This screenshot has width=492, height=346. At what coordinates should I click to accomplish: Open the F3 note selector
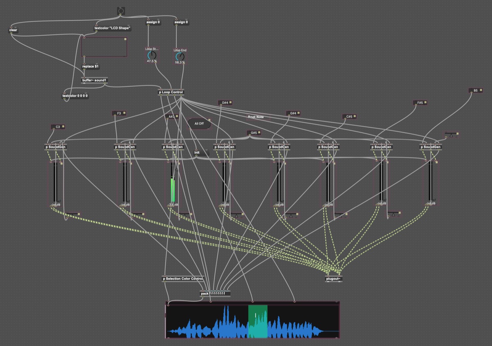coord(119,113)
